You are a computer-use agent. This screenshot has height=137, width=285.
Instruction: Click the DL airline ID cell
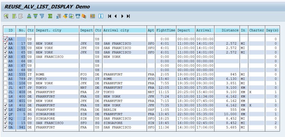click(x=11, y=83)
